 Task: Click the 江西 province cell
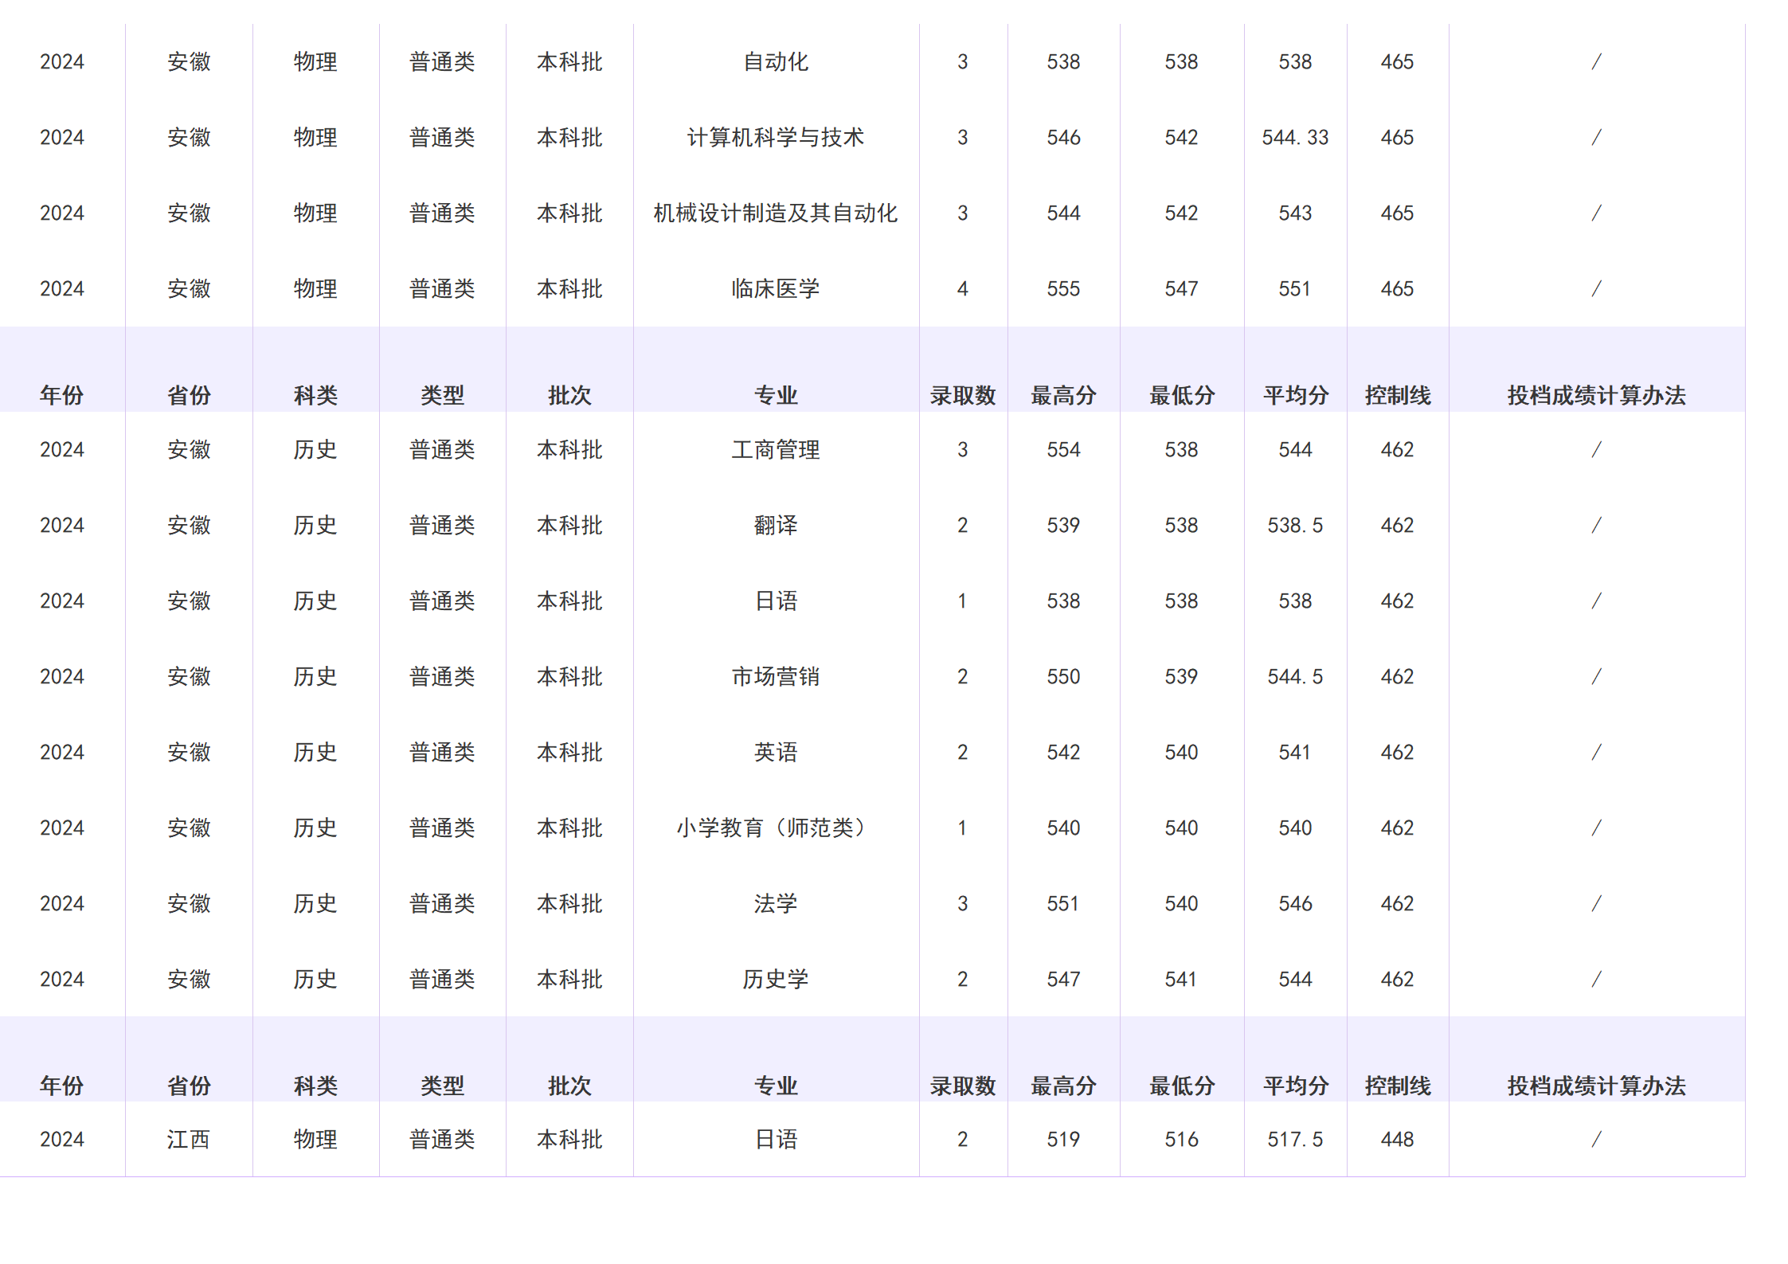(x=188, y=1139)
